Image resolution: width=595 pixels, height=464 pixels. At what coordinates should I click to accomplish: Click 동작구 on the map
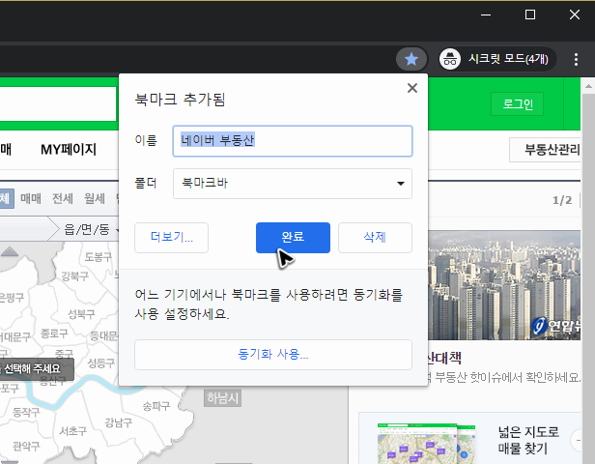tap(26, 412)
